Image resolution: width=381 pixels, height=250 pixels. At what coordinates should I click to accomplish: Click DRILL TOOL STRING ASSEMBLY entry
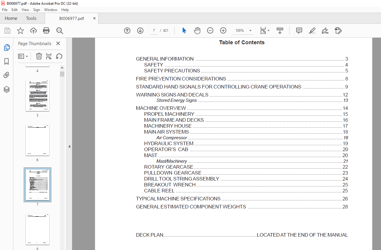(246, 179)
